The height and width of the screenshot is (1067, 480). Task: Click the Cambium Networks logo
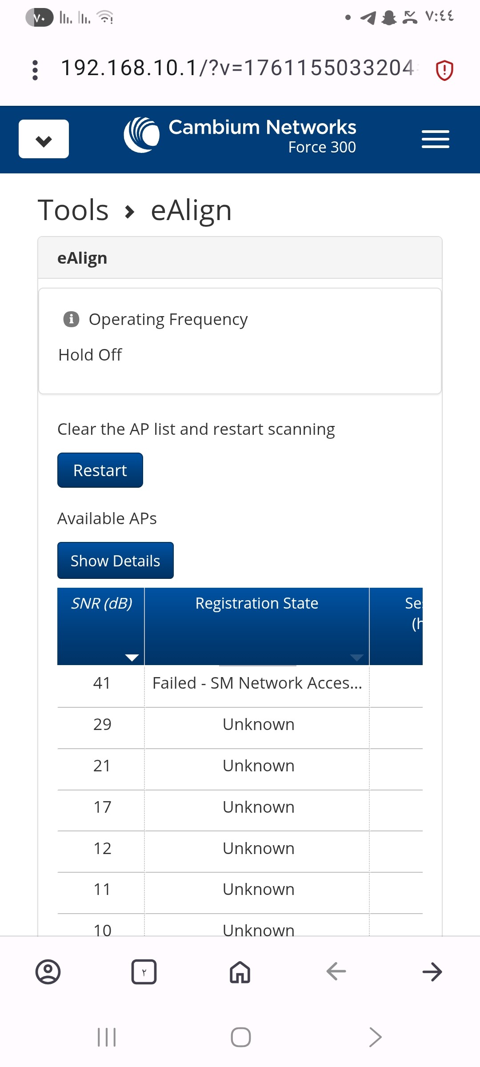pyautogui.click(x=142, y=135)
